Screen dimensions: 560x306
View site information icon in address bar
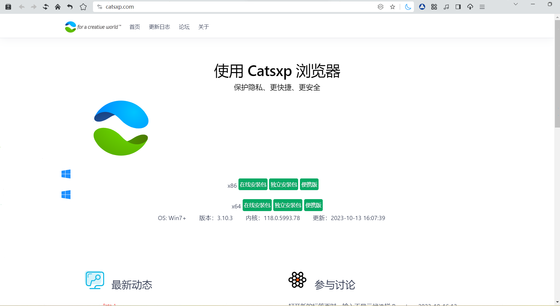click(100, 7)
